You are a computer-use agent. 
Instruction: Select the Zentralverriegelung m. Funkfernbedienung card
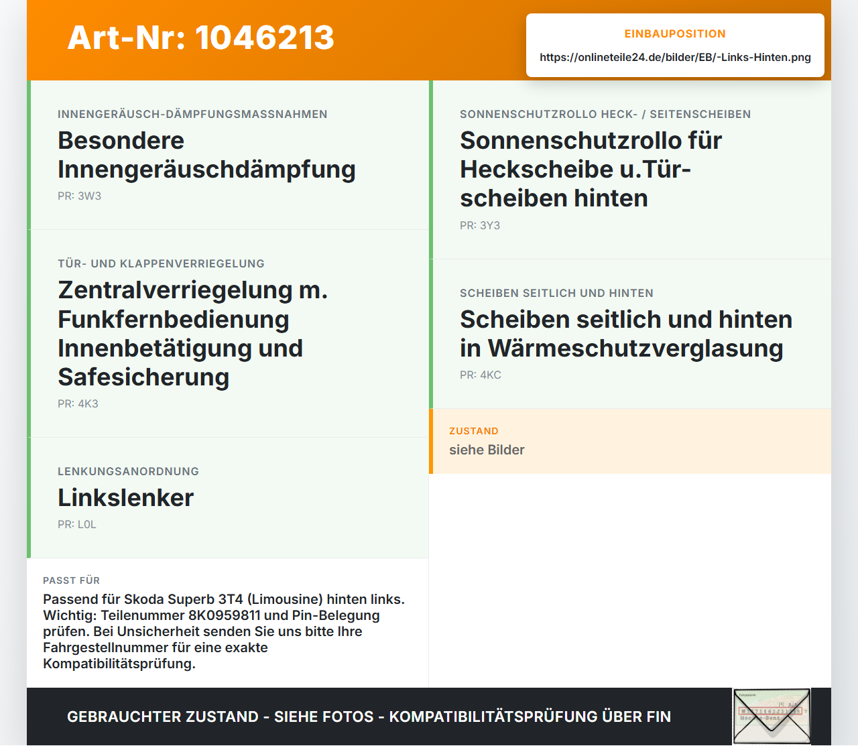tap(228, 334)
